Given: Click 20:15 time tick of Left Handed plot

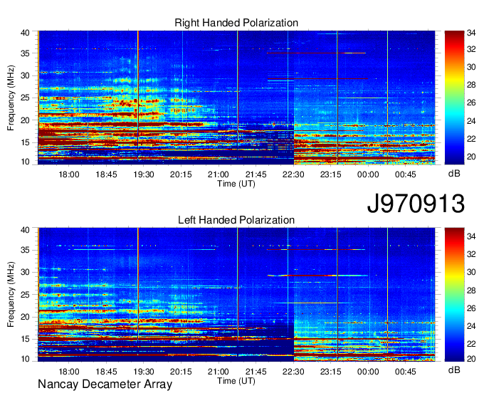Looking at the screenshot, I should tap(181, 372).
